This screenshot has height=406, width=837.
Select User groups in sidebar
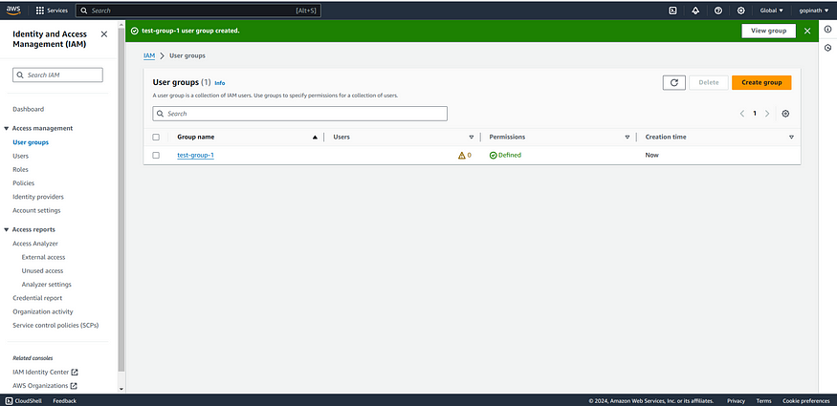(31, 142)
